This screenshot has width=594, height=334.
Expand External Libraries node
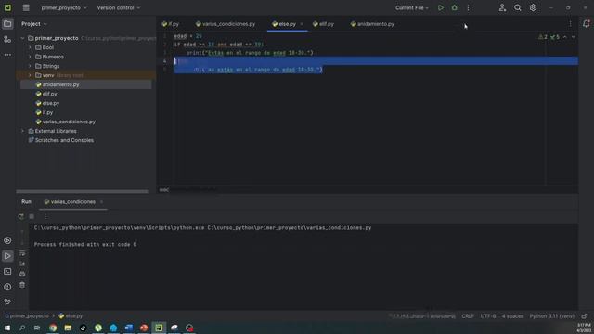tap(22, 131)
